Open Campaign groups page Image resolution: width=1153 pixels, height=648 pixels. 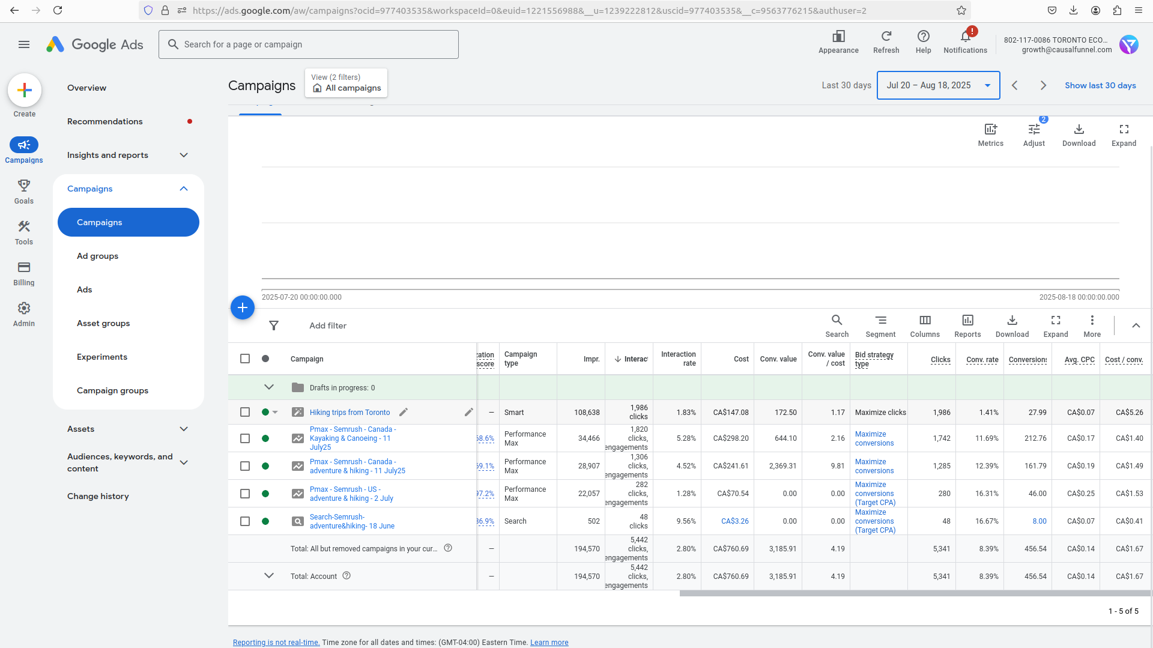pyautogui.click(x=112, y=390)
